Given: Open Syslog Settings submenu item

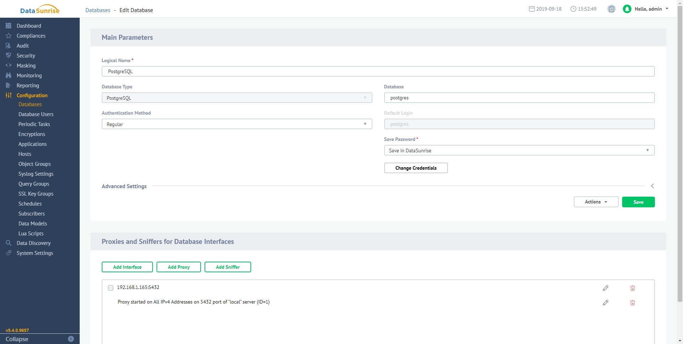Looking at the screenshot, I should point(36,174).
